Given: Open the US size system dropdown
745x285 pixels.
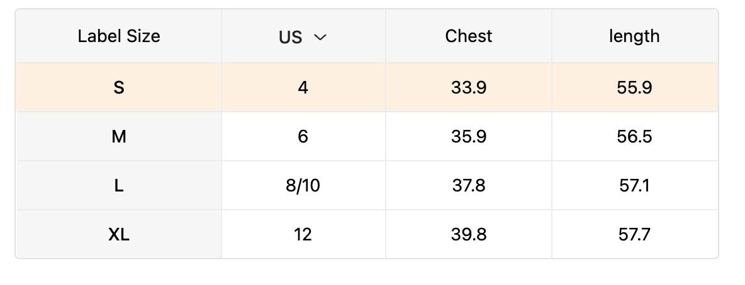Looking at the screenshot, I should pyautogui.click(x=303, y=37).
